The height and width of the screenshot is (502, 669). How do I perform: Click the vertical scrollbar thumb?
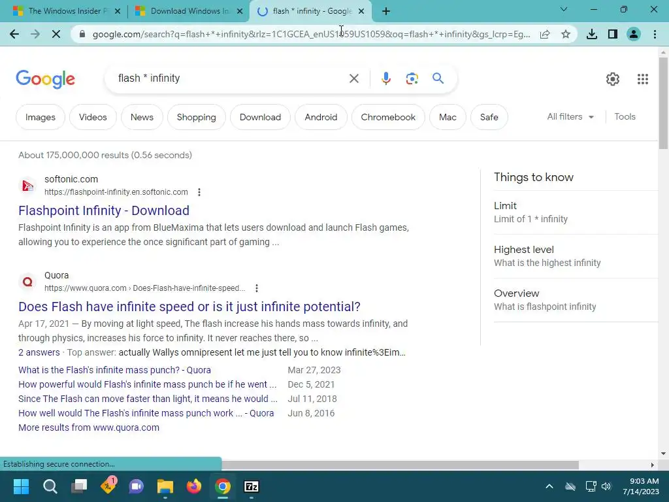663,103
